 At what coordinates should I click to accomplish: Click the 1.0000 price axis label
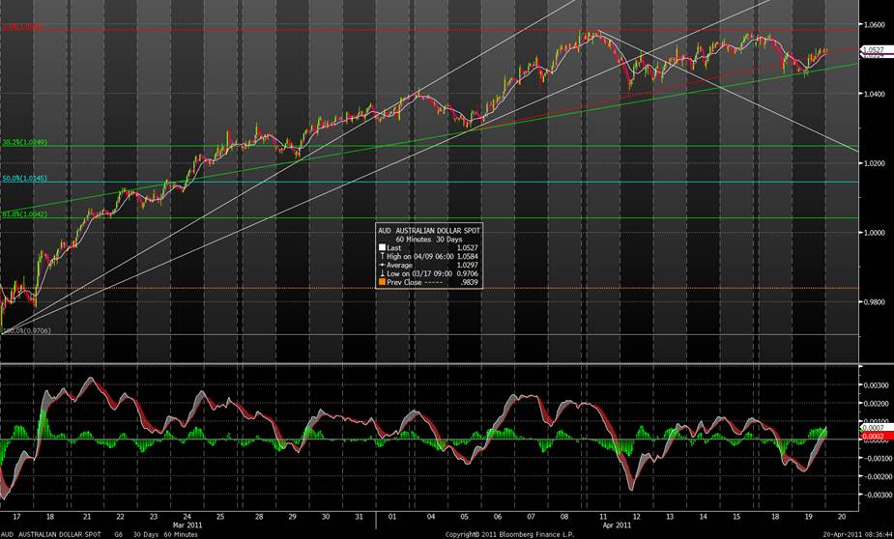(x=875, y=233)
